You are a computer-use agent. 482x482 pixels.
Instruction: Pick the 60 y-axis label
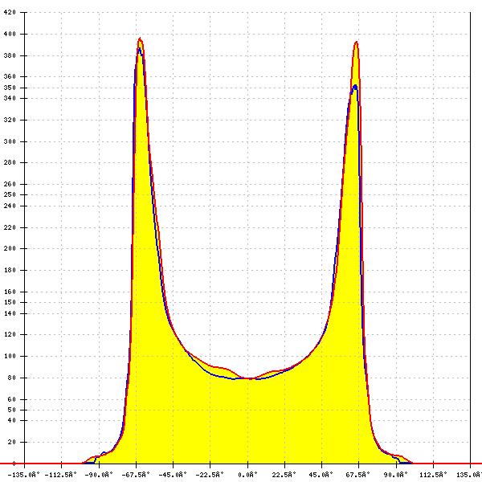point(12,399)
